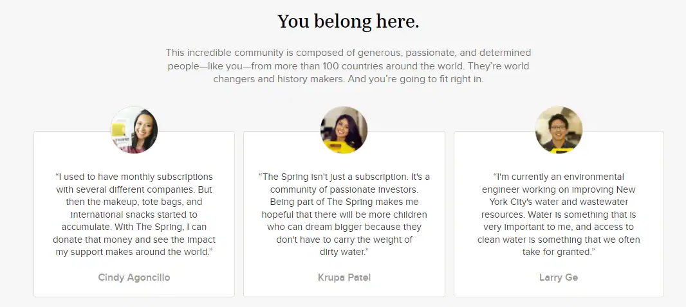Select the name Cindy Agoncillo
686x307 pixels.
[x=134, y=277]
